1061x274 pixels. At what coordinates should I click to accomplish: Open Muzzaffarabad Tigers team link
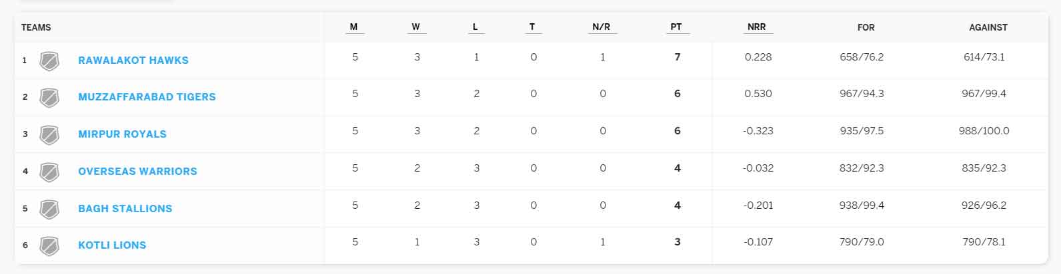click(x=147, y=97)
